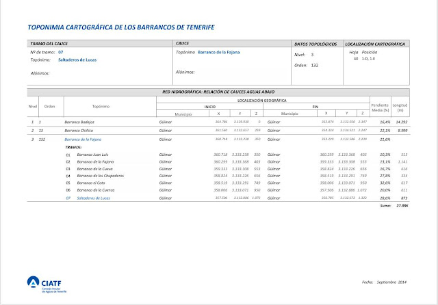Viewport: 438px width, 305px height.
Task: Select the 'LOCALIZACIÓN CARTOGRÁFICA' header
Action: [x=375, y=44]
